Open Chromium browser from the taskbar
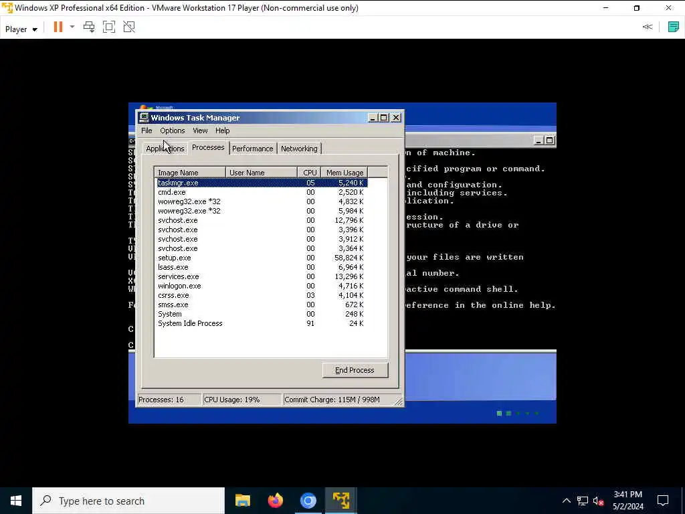This screenshot has height=514, width=685. [308, 501]
